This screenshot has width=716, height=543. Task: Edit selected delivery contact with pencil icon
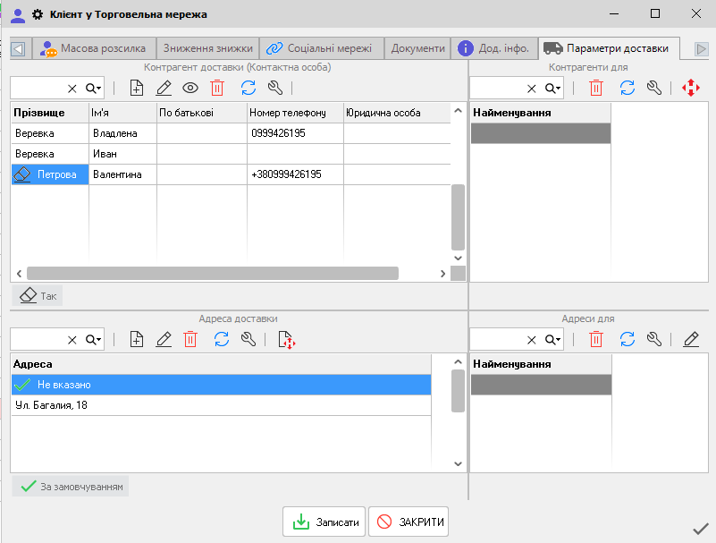point(164,88)
